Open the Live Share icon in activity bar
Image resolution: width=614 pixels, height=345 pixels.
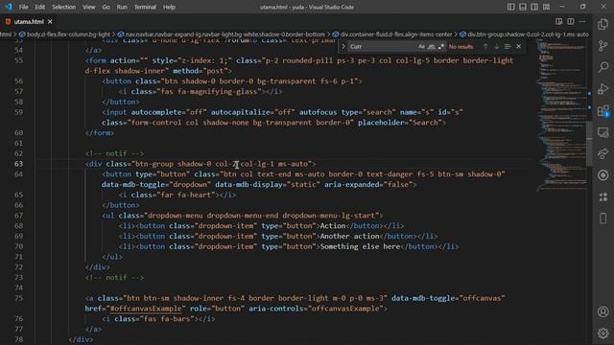(x=603, y=153)
